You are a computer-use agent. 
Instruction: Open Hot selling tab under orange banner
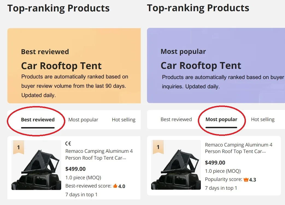[124, 120]
